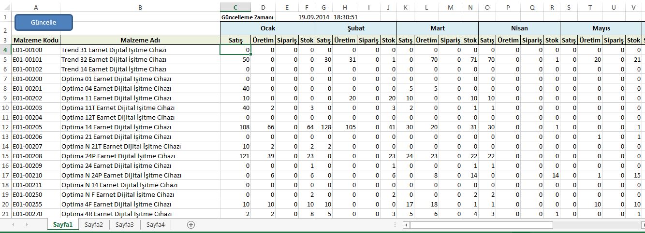Click the Üretim header under Şubat
This screenshot has width=645, height=233.
(x=345, y=40)
